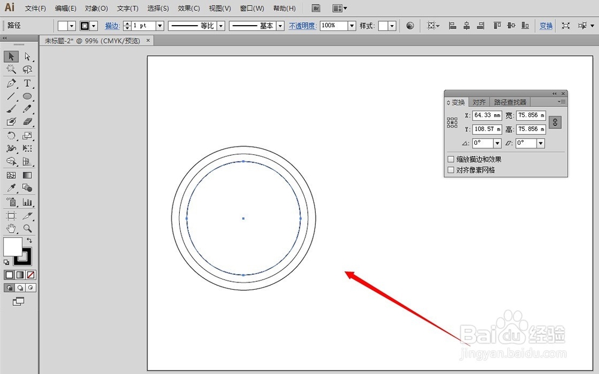Select the Lasso tool
Viewport: 599px width, 374px height.
27,69
